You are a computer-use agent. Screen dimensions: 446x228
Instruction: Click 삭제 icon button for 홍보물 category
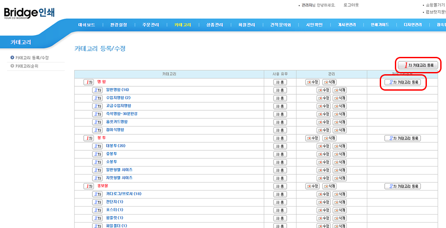click(x=329, y=186)
